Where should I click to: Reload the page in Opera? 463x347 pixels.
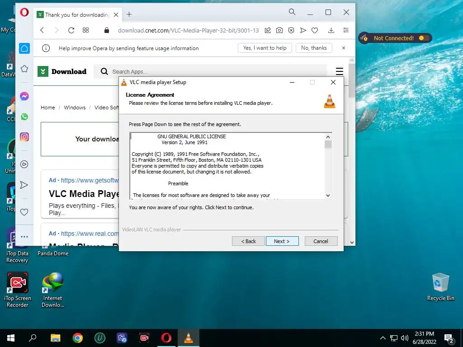click(71, 30)
